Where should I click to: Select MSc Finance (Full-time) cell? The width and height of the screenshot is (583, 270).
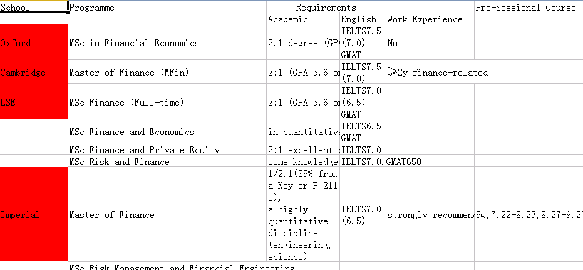tap(167, 102)
